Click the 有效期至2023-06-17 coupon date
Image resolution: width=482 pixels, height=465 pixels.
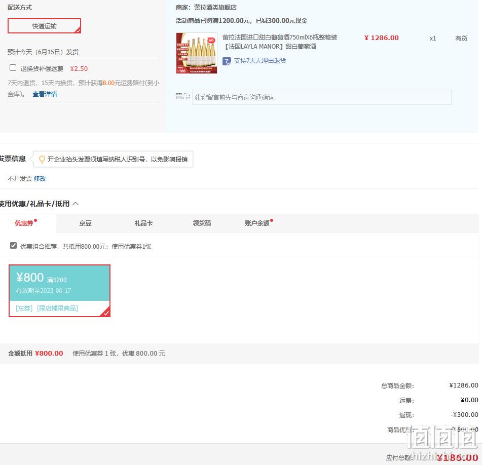pyautogui.click(x=44, y=291)
